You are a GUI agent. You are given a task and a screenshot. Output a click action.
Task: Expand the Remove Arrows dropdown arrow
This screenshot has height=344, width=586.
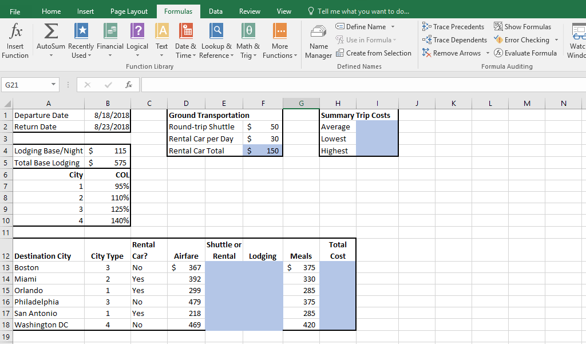point(488,53)
